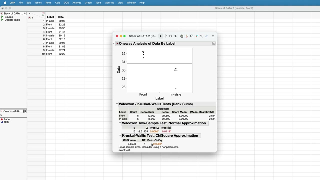Screen dimensions: 320x180
Task: Click In-aisle label on plot x-axis
Action: [x=176, y=94]
